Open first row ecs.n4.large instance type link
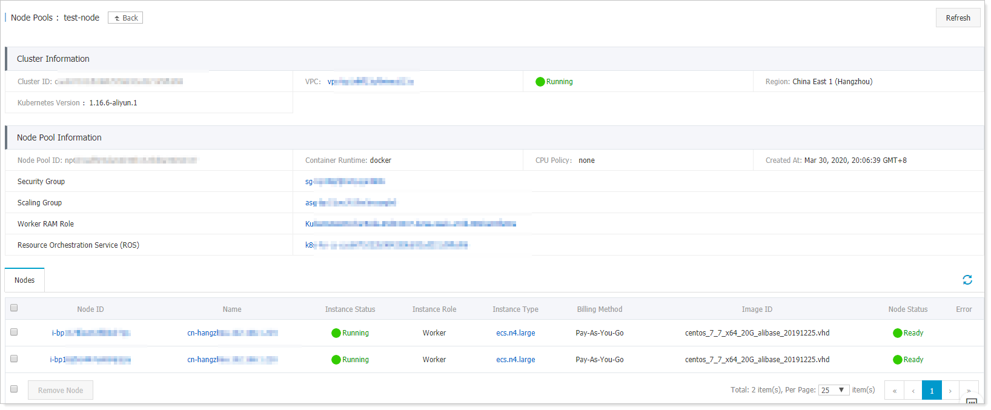 515,333
